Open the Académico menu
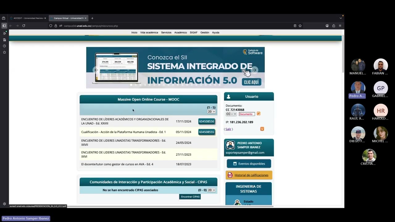 pos(181,32)
